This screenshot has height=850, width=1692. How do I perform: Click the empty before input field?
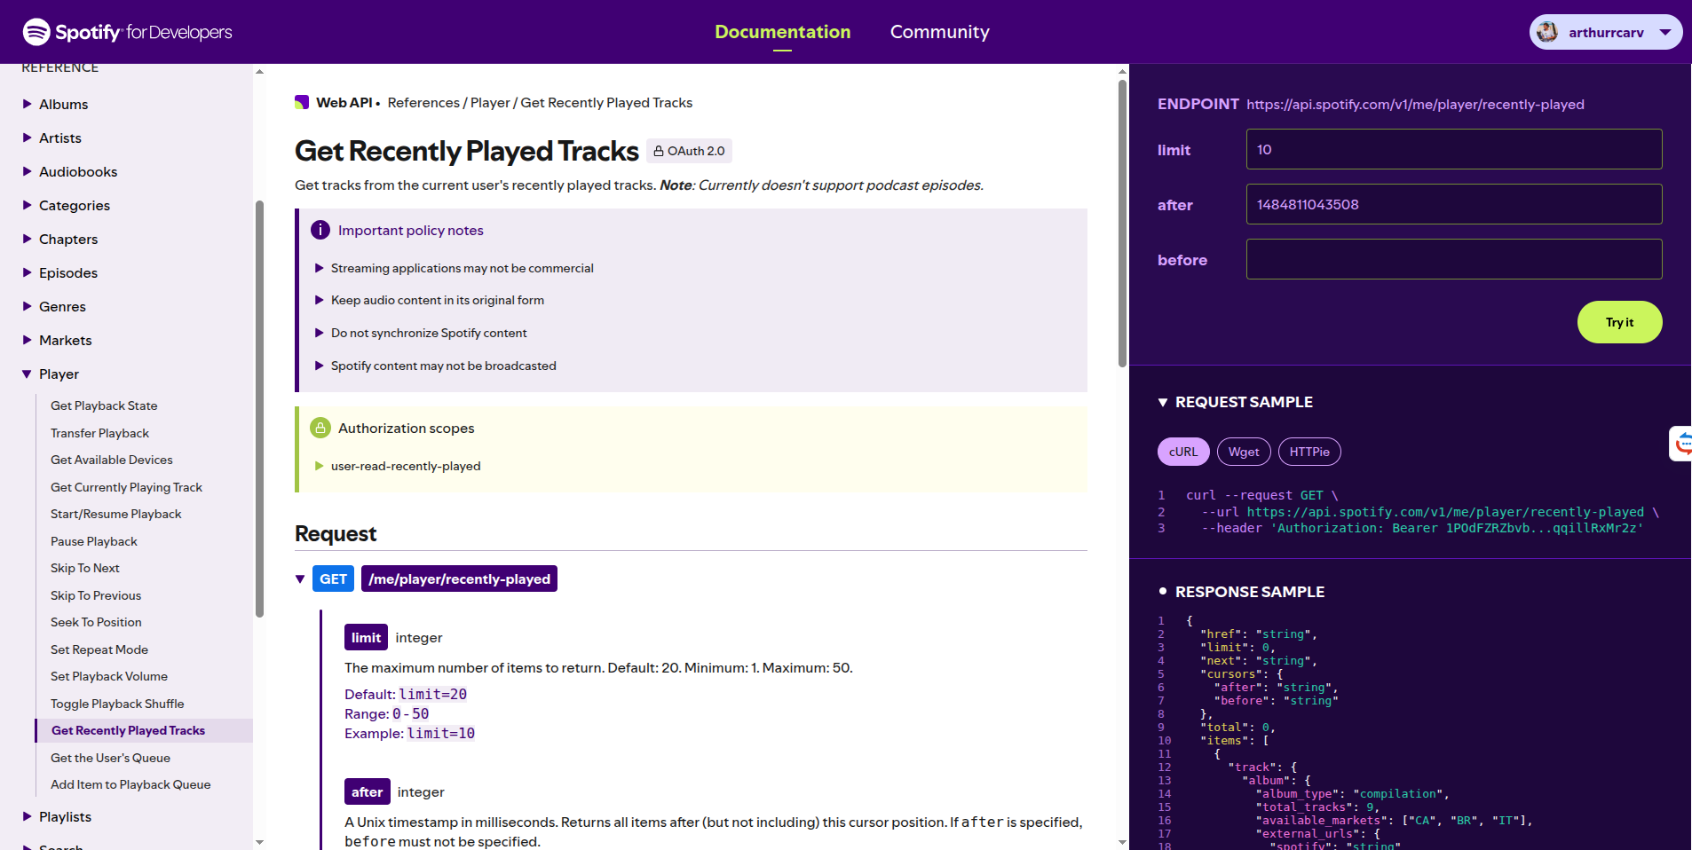(1454, 259)
